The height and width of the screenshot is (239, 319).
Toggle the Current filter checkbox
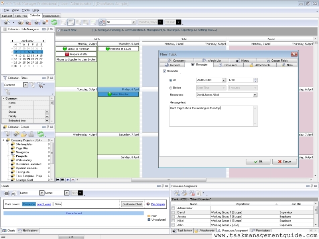click(x=59, y=30)
